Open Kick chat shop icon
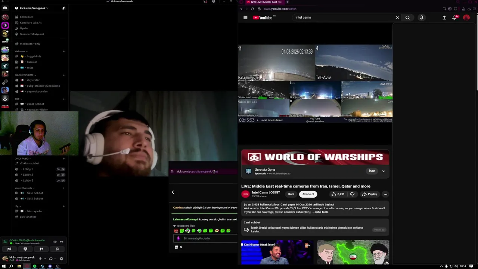 point(177,247)
